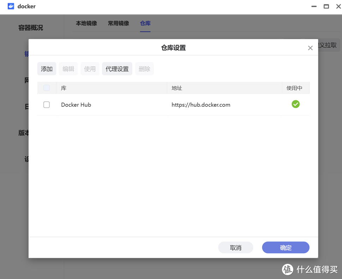Switch to the 本地镜像 tab
Image resolution: width=342 pixels, height=279 pixels.
pos(86,23)
